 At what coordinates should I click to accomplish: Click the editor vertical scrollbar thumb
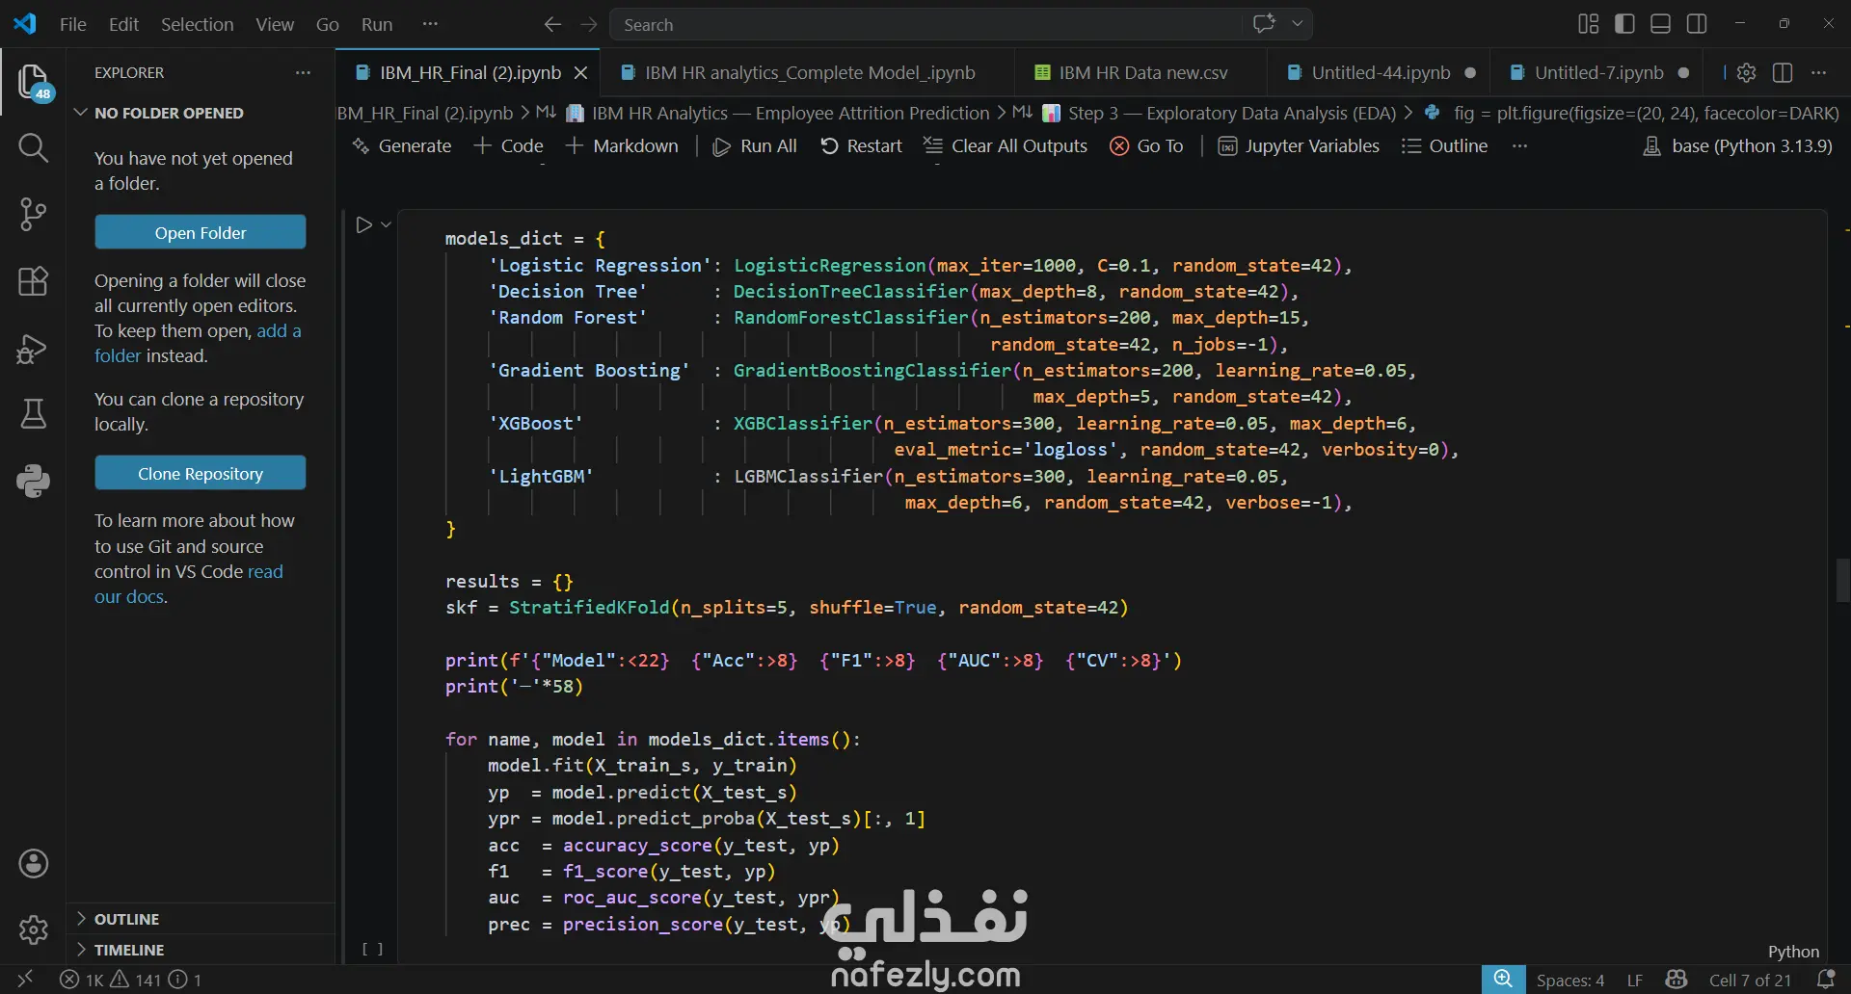1842,580
